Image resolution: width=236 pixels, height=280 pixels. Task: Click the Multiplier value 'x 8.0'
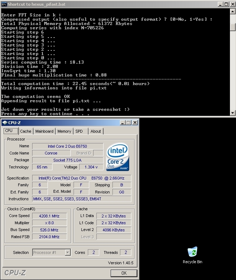(49, 223)
